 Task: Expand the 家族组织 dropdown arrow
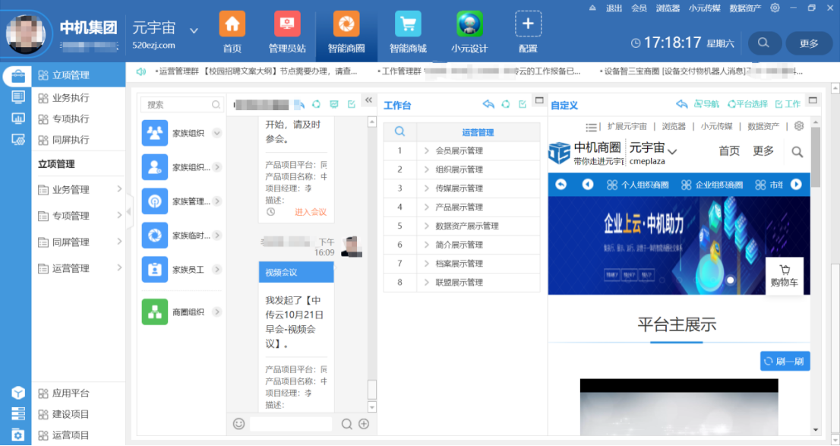tap(216, 133)
